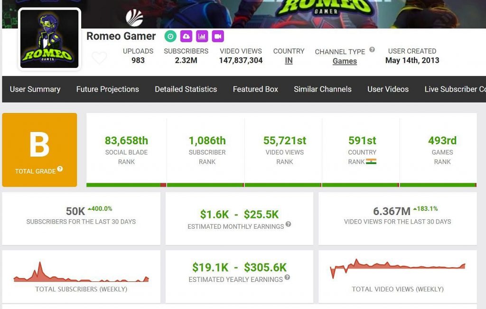View the Similar Channels tab
Viewport: 486px width, 309px height.
tap(323, 89)
